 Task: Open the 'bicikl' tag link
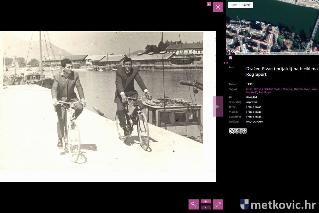(249, 89)
